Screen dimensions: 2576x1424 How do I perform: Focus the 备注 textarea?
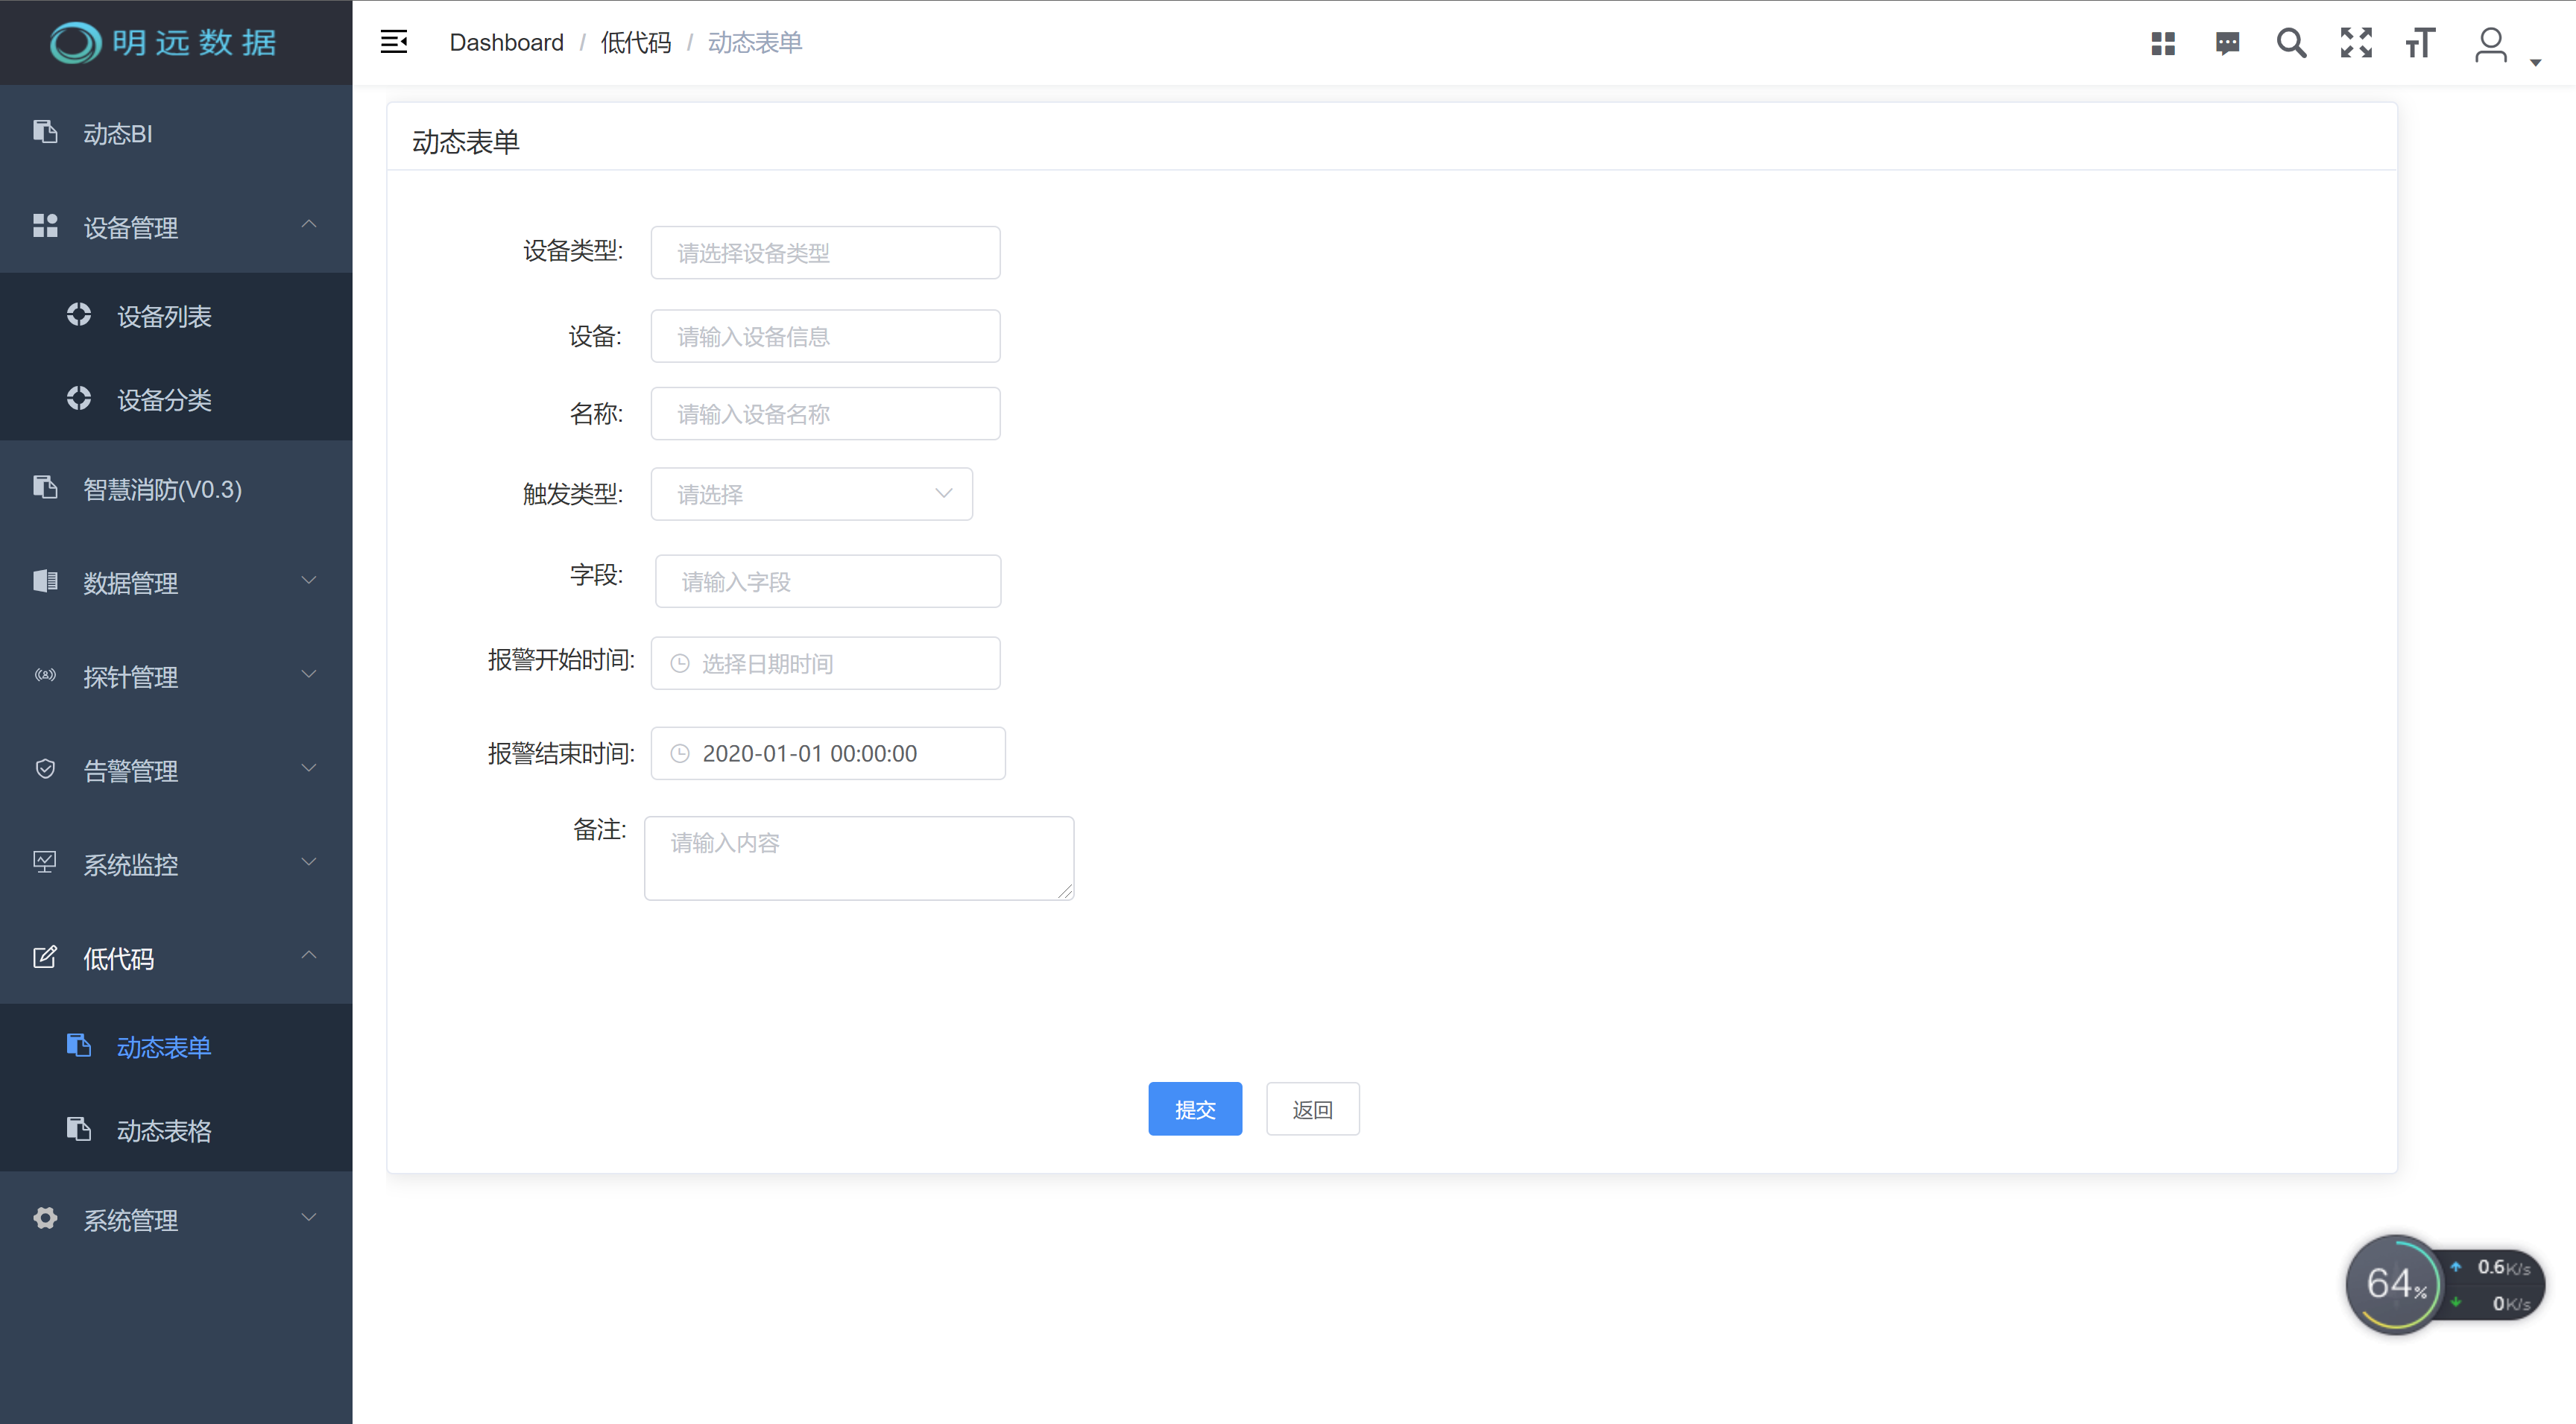pos(859,858)
